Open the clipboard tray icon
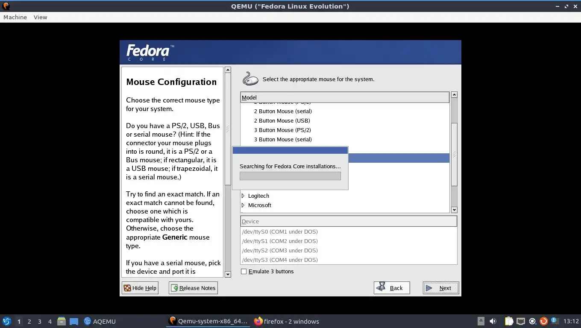Image resolution: width=581 pixels, height=328 pixels. (509, 321)
